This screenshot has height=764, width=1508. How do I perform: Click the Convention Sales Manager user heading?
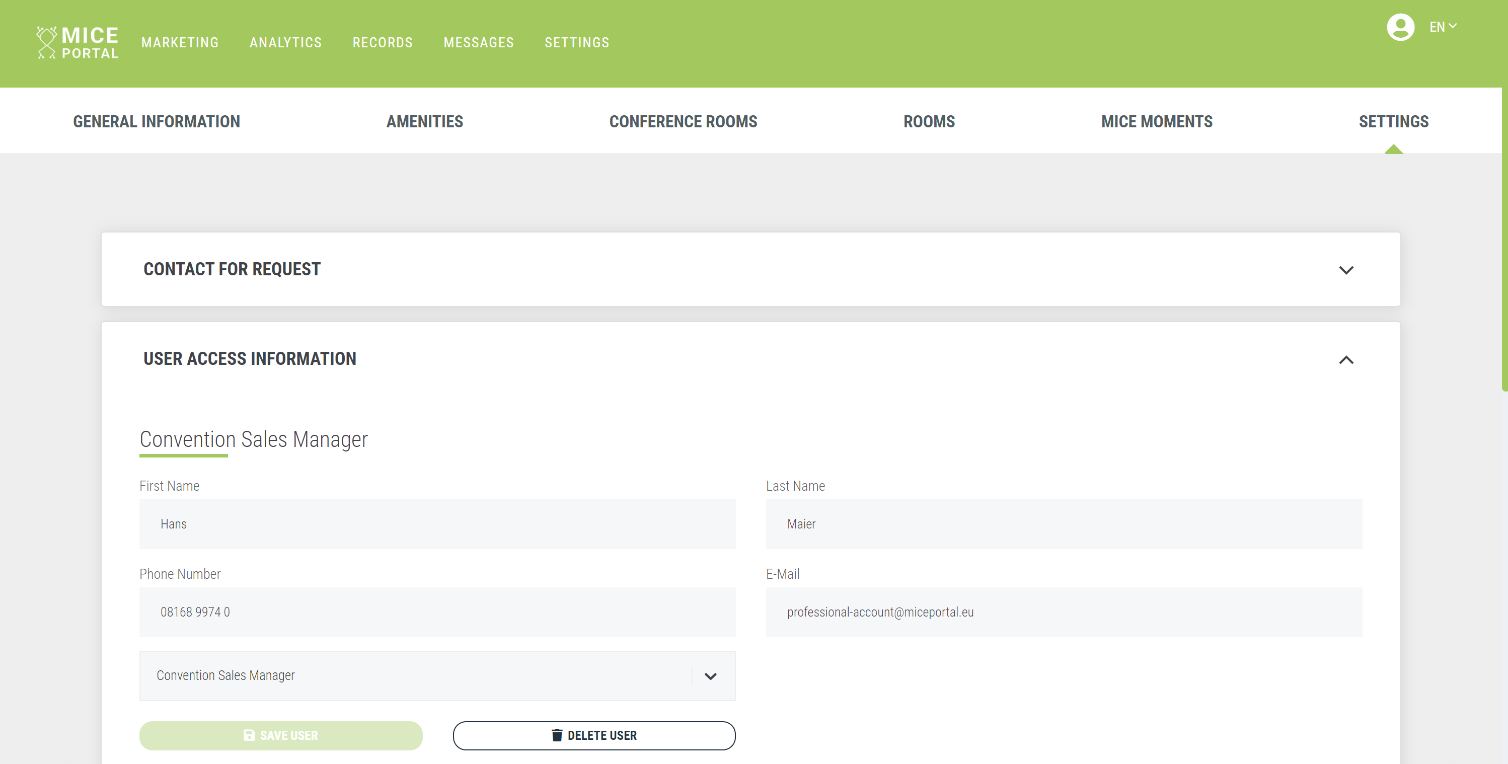click(254, 439)
